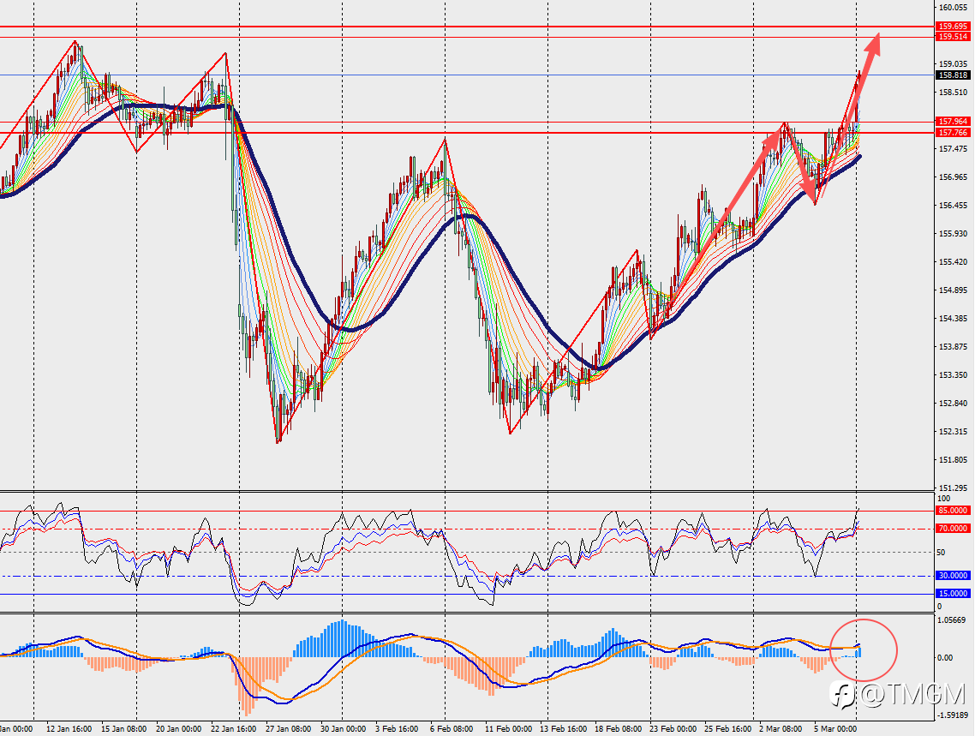Click the 1.05669 MACD scale label
The height and width of the screenshot is (736, 975).
pyautogui.click(x=952, y=620)
